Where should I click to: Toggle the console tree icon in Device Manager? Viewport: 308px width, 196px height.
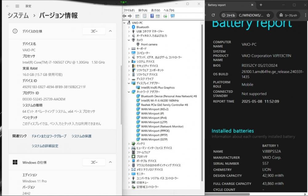pos(137,16)
